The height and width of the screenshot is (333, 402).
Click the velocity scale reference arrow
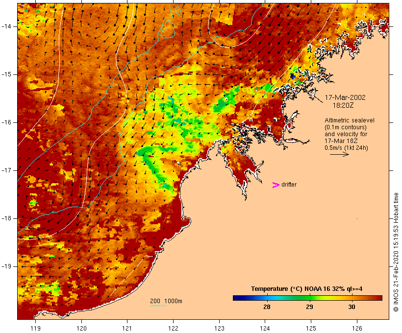tap(339, 154)
